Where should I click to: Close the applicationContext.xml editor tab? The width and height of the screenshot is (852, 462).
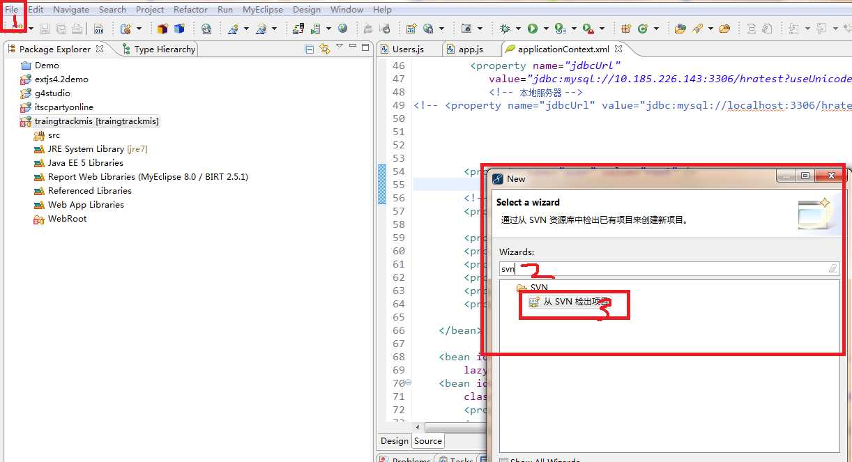(618, 49)
